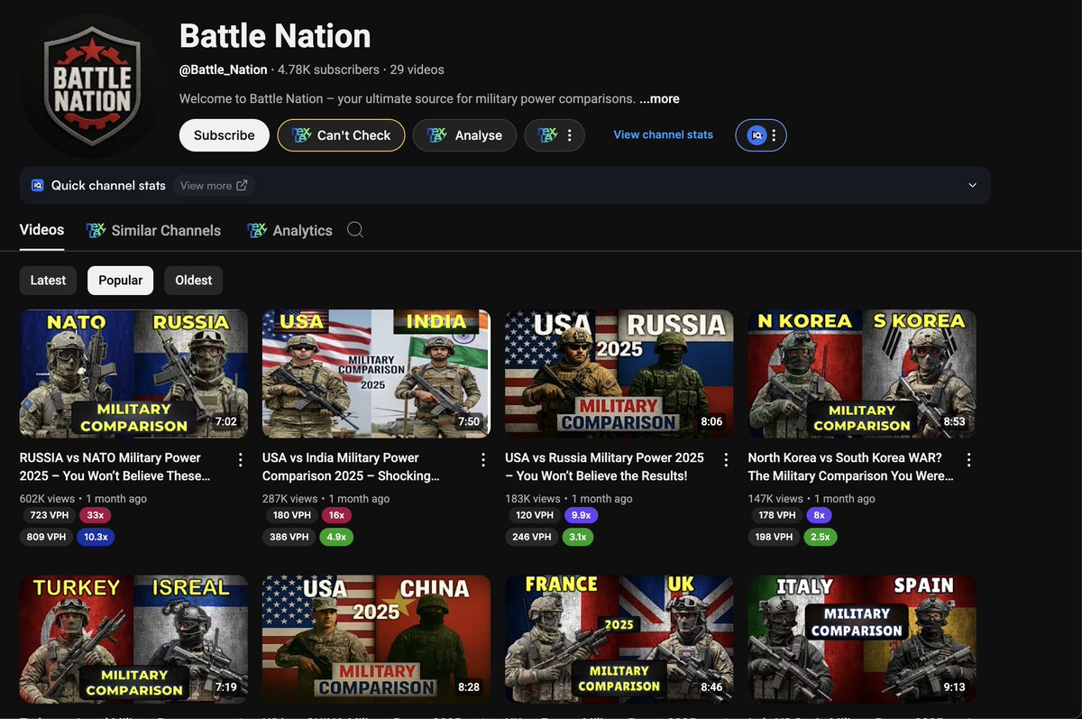The image size is (1082, 719).
Task: Open the USA vs CHINA 2025 thumbnail
Action: [376, 640]
